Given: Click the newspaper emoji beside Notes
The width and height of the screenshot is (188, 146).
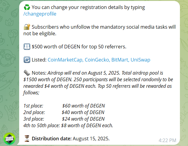Looking at the screenshot, I should (27, 73).
